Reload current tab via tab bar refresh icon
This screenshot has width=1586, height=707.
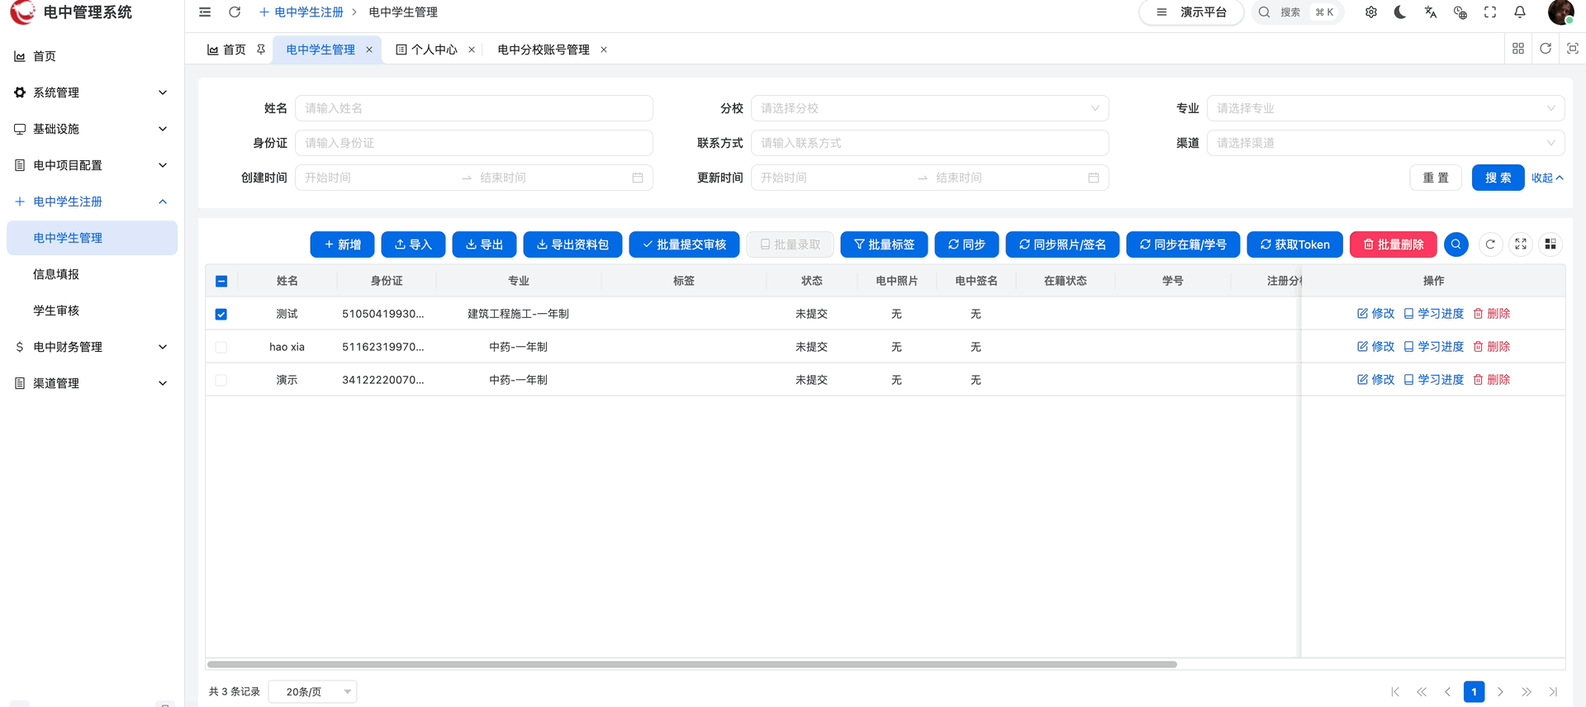(1546, 49)
